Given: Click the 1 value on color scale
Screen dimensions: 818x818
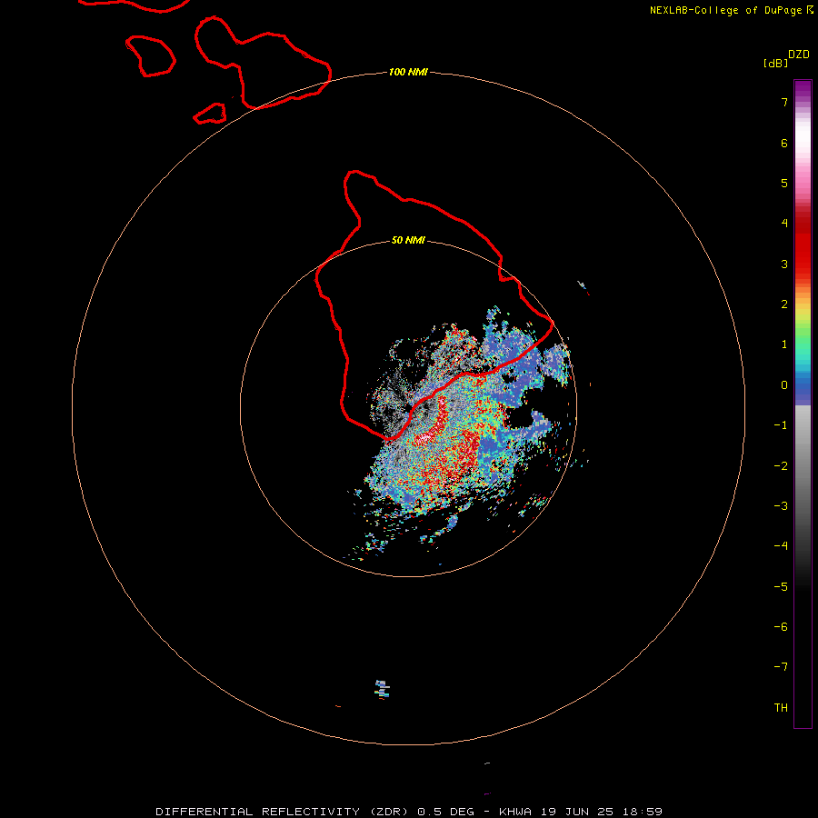Looking at the screenshot, I should (x=784, y=344).
